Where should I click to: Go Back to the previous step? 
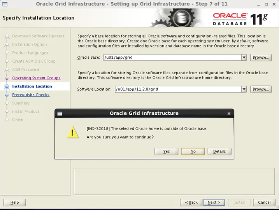click(x=191, y=202)
